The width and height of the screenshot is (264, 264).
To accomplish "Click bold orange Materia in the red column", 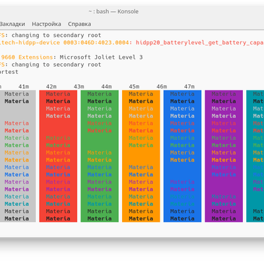I will 58,160.
